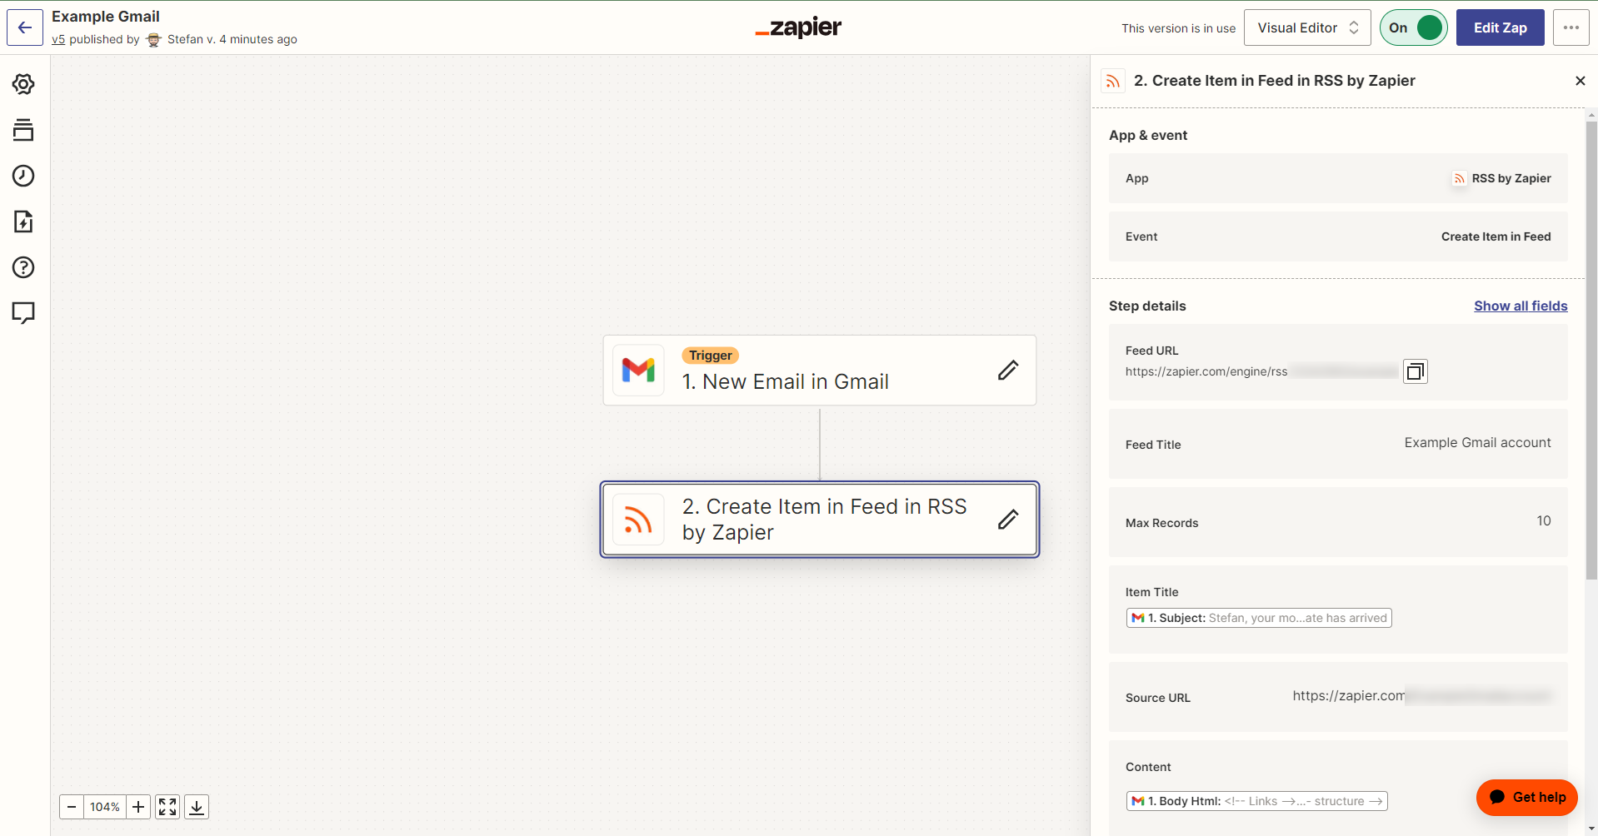1598x836 pixels.
Task: Click the Event Create Item in Feed row
Action: tap(1338, 236)
